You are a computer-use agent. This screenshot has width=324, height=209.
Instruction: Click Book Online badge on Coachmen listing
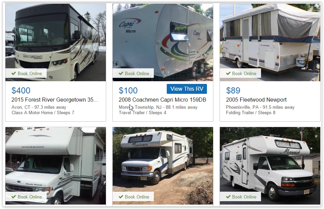133,197
